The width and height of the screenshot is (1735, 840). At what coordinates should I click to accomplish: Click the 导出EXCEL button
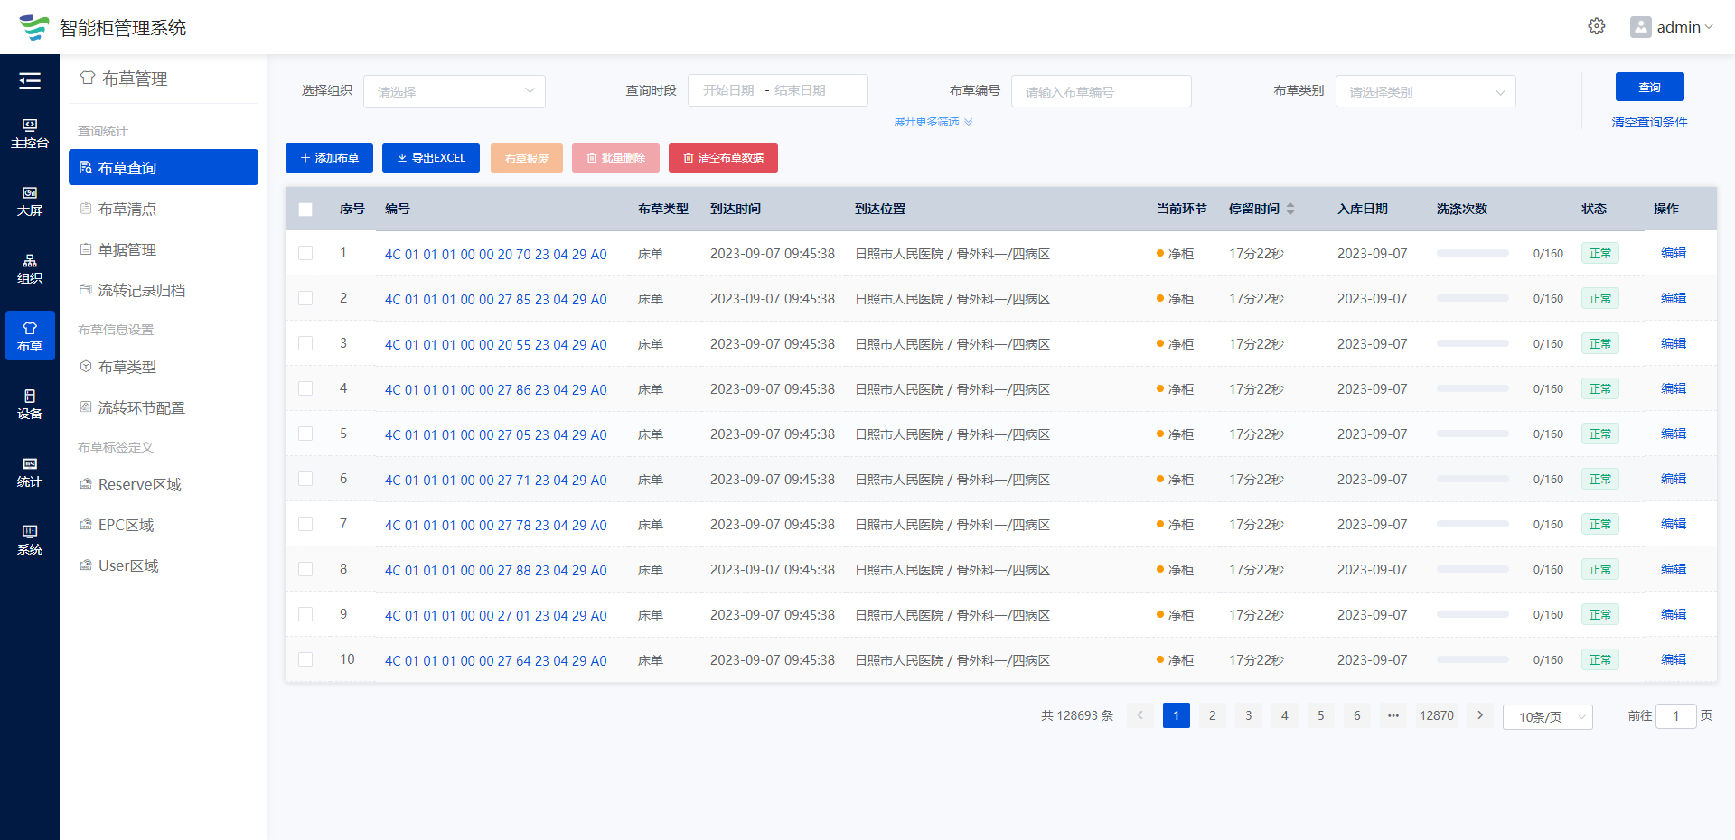tap(431, 157)
